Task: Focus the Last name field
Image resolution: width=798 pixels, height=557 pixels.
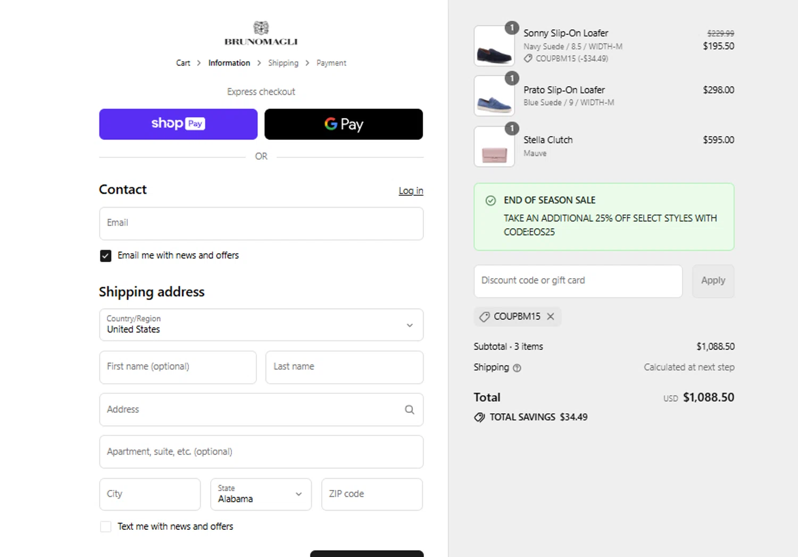Action: pyautogui.click(x=344, y=367)
